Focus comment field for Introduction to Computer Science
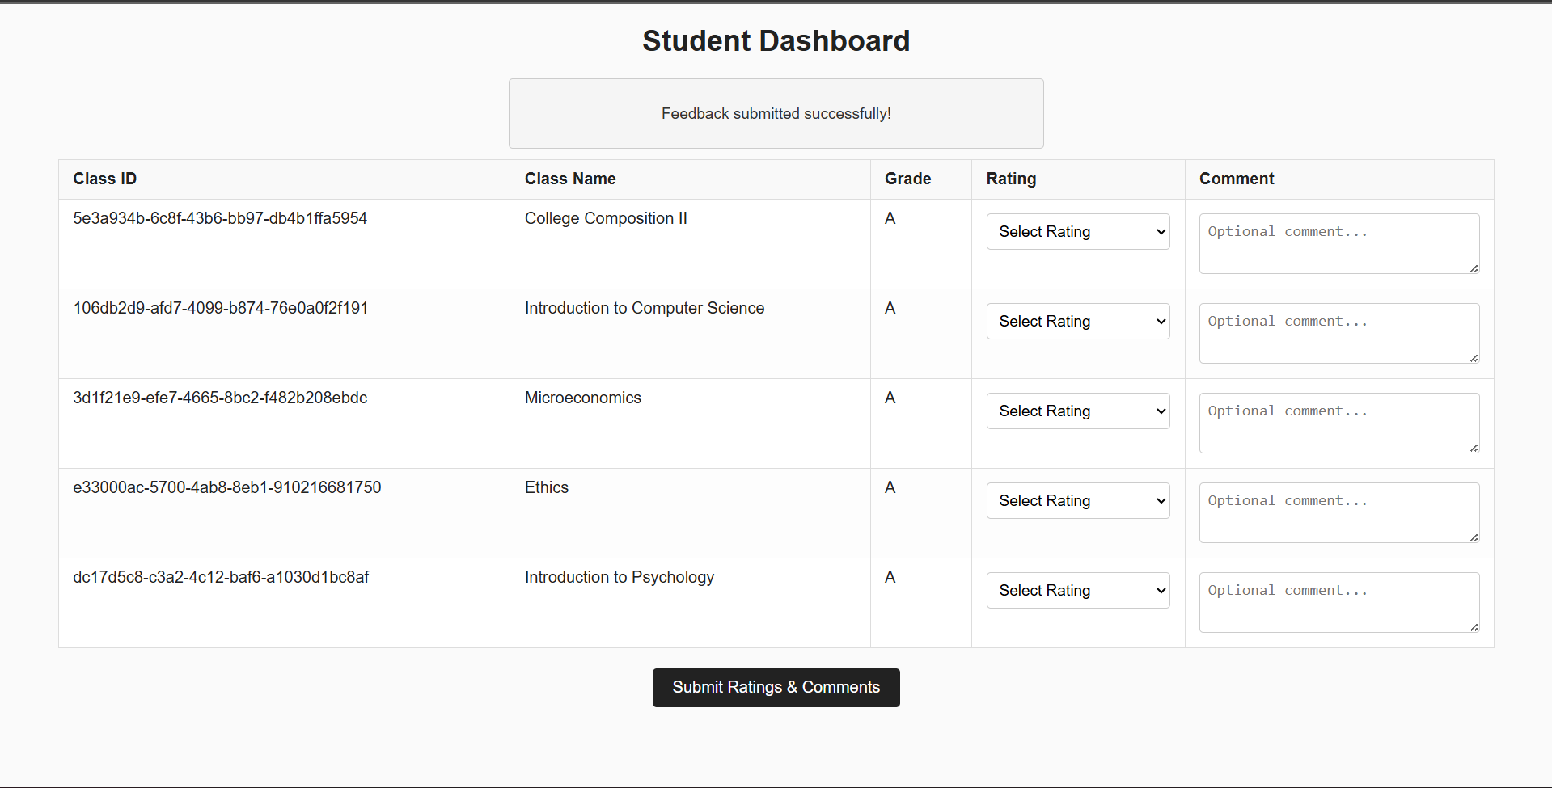The image size is (1552, 788). (x=1338, y=333)
